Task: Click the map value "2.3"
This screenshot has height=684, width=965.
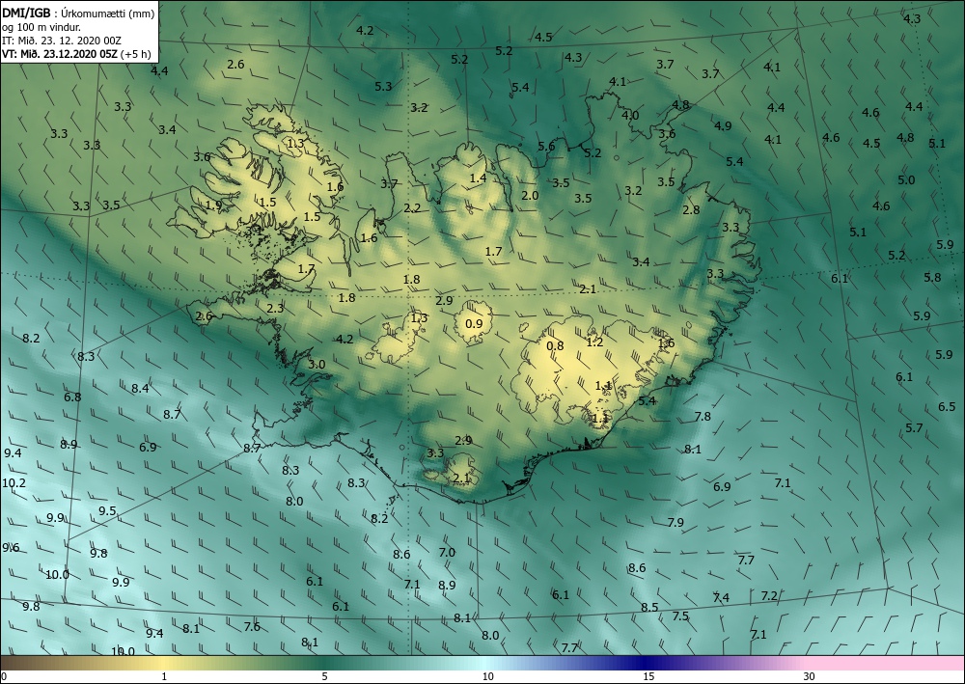Action: coord(275,309)
